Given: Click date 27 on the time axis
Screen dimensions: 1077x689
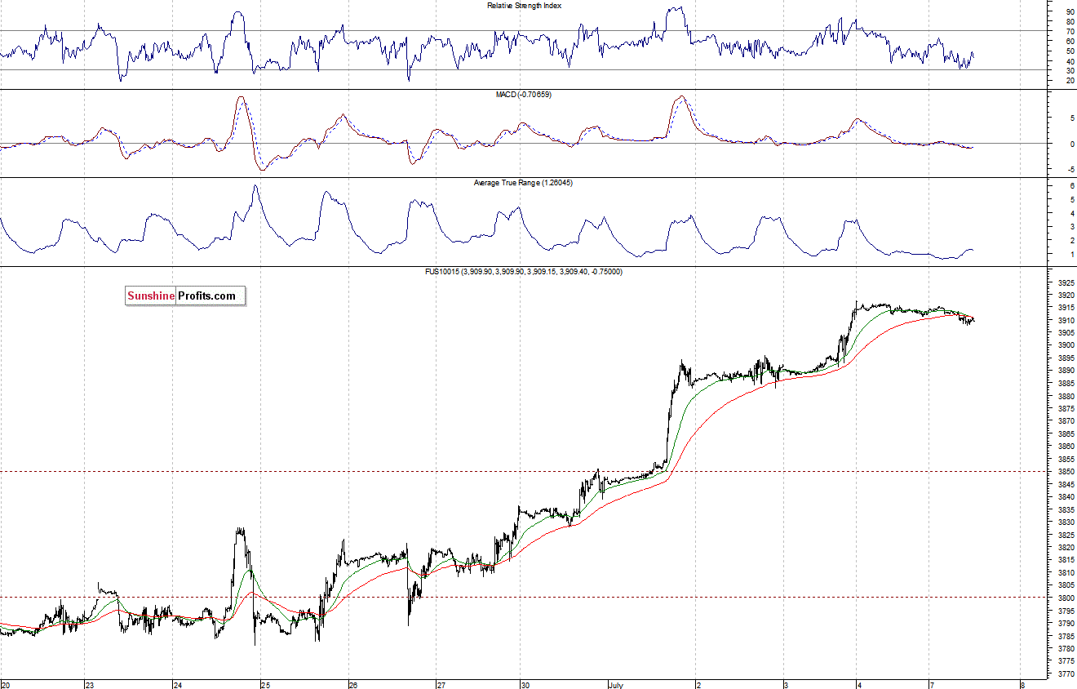Looking at the screenshot, I should click(441, 684).
